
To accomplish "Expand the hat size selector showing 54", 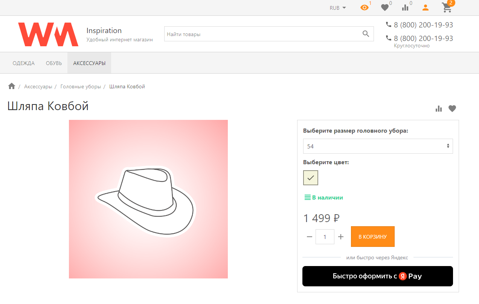I will point(378,146).
